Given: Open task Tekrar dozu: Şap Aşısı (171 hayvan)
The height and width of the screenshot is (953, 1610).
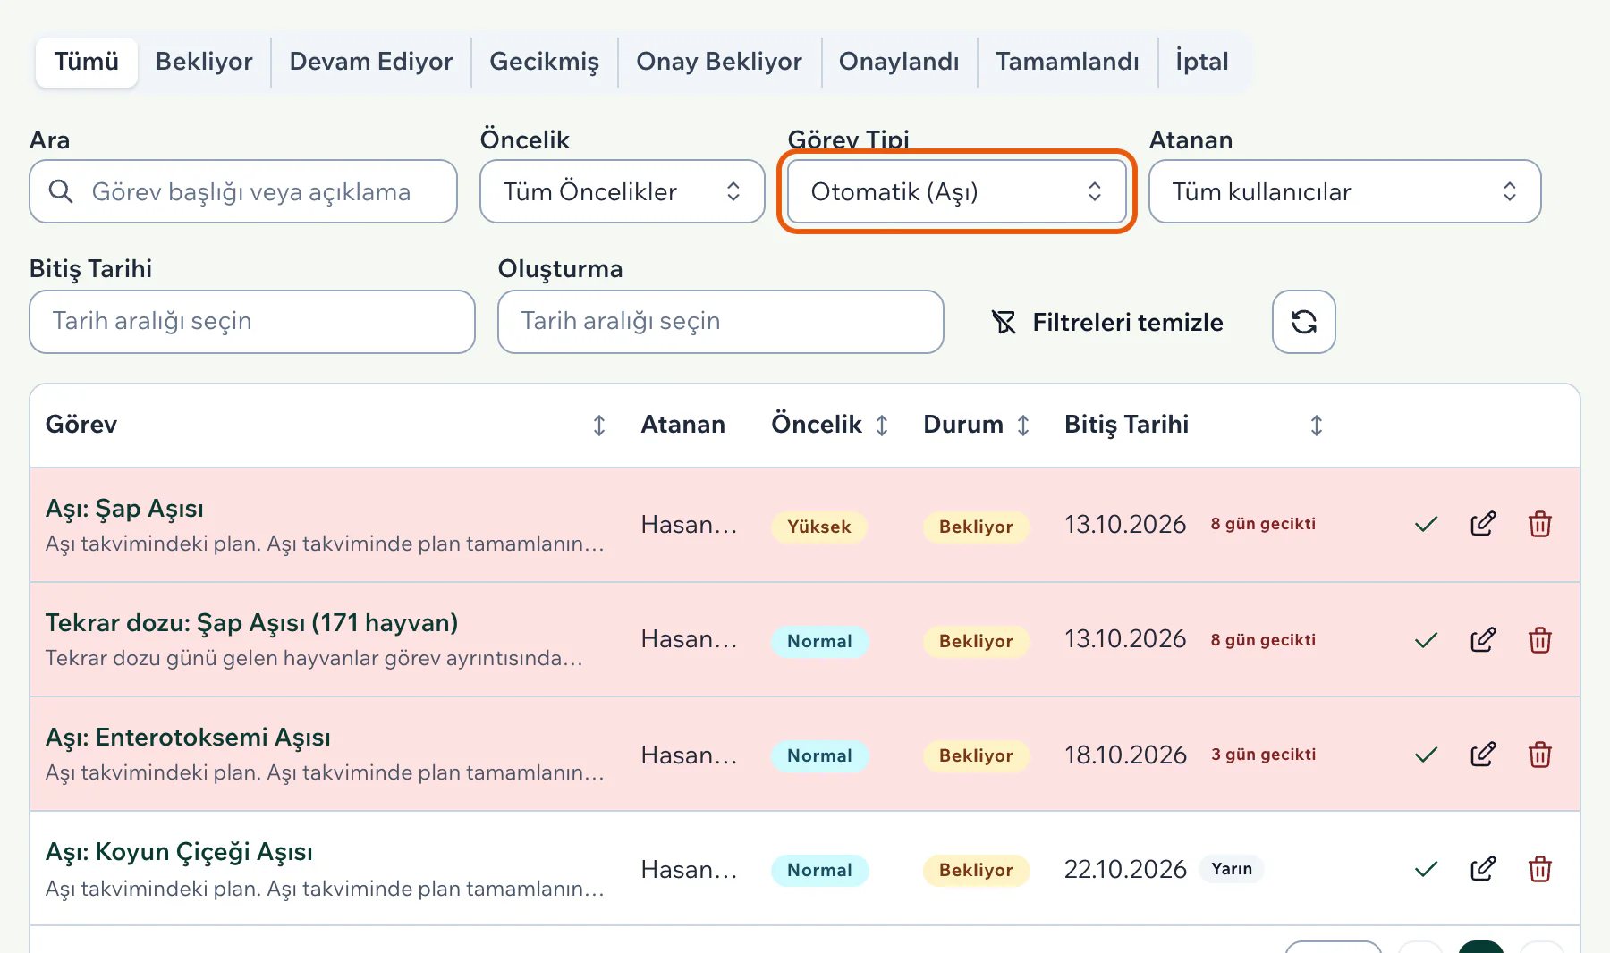Looking at the screenshot, I should click(251, 623).
